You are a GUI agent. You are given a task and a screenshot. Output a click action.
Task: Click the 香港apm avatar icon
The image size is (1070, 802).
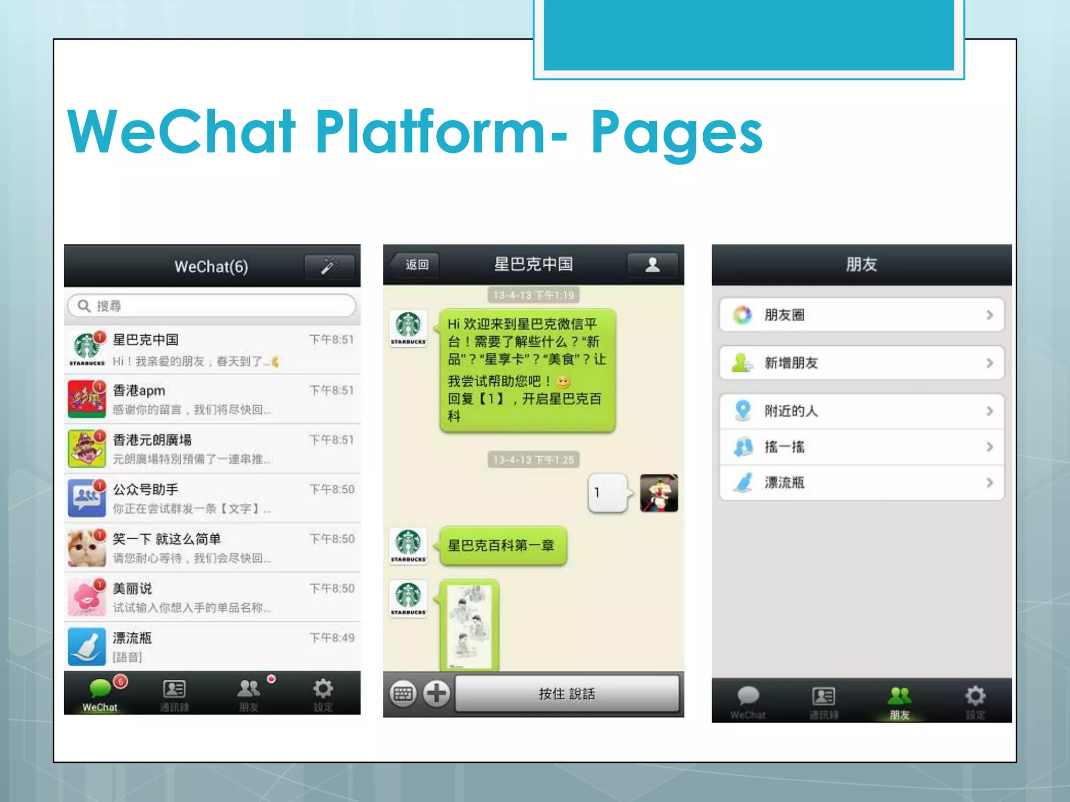[87, 399]
